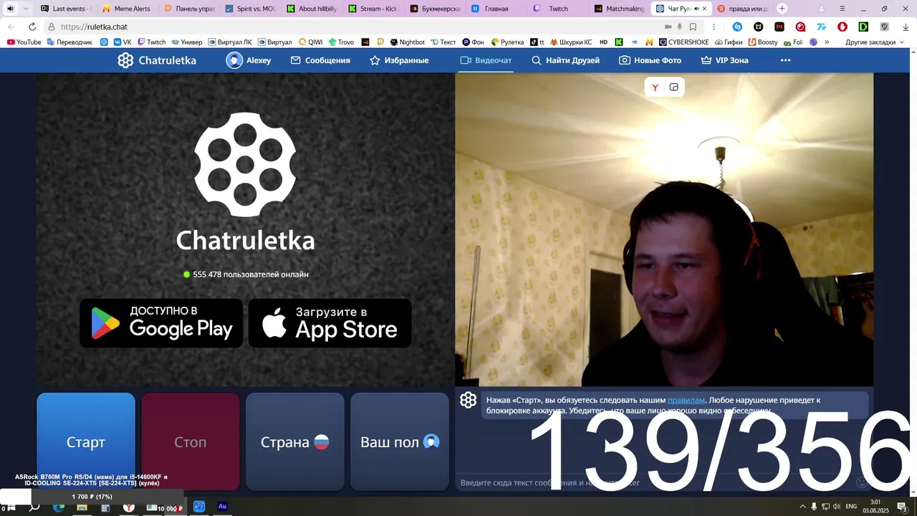Expand the tab list chevron in the title bar
917x516 pixels.
[x=26, y=9]
